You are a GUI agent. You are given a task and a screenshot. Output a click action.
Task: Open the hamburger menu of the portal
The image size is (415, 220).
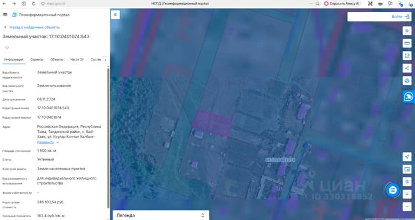[x=5, y=15]
